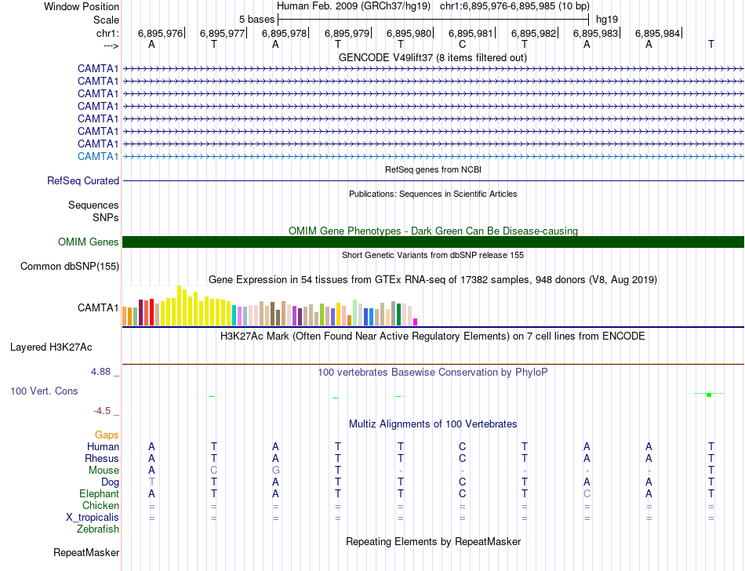Viewport: 745px width, 571px height.
Task: Click the 6,895,978 coordinate on the ruler
Action: [x=284, y=33]
